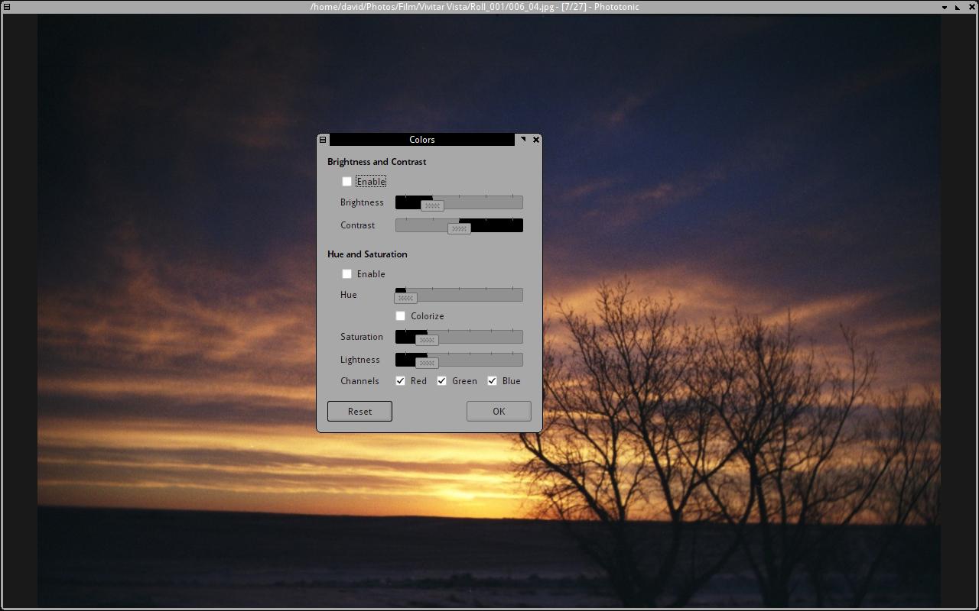Click the shade arrow on Colors dialog title bar
The width and height of the screenshot is (979, 611).
(523, 140)
